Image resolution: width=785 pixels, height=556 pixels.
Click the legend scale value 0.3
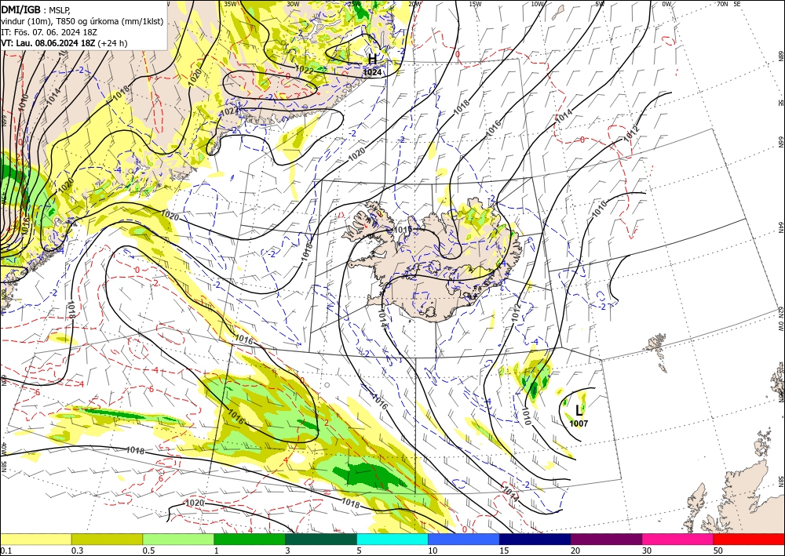[77, 551]
